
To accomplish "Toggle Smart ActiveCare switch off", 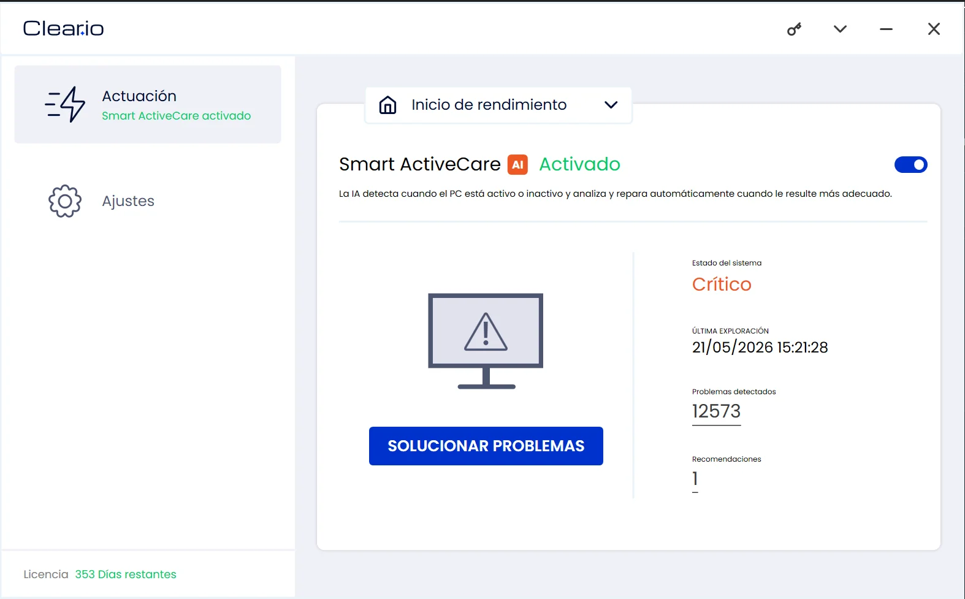I will click(x=910, y=164).
